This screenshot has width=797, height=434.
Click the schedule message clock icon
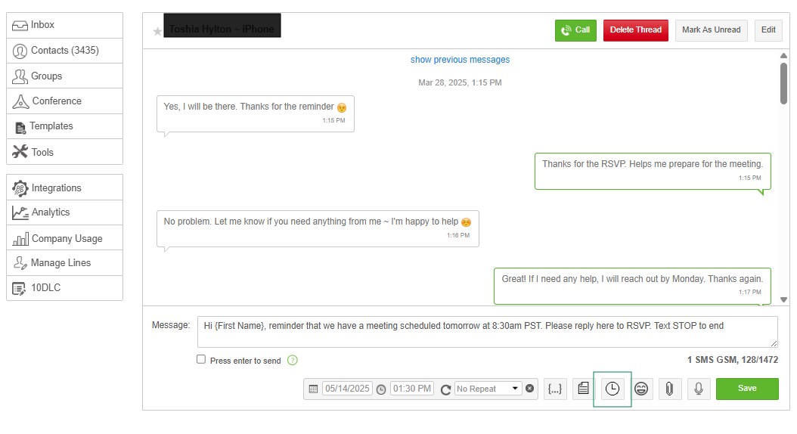612,389
